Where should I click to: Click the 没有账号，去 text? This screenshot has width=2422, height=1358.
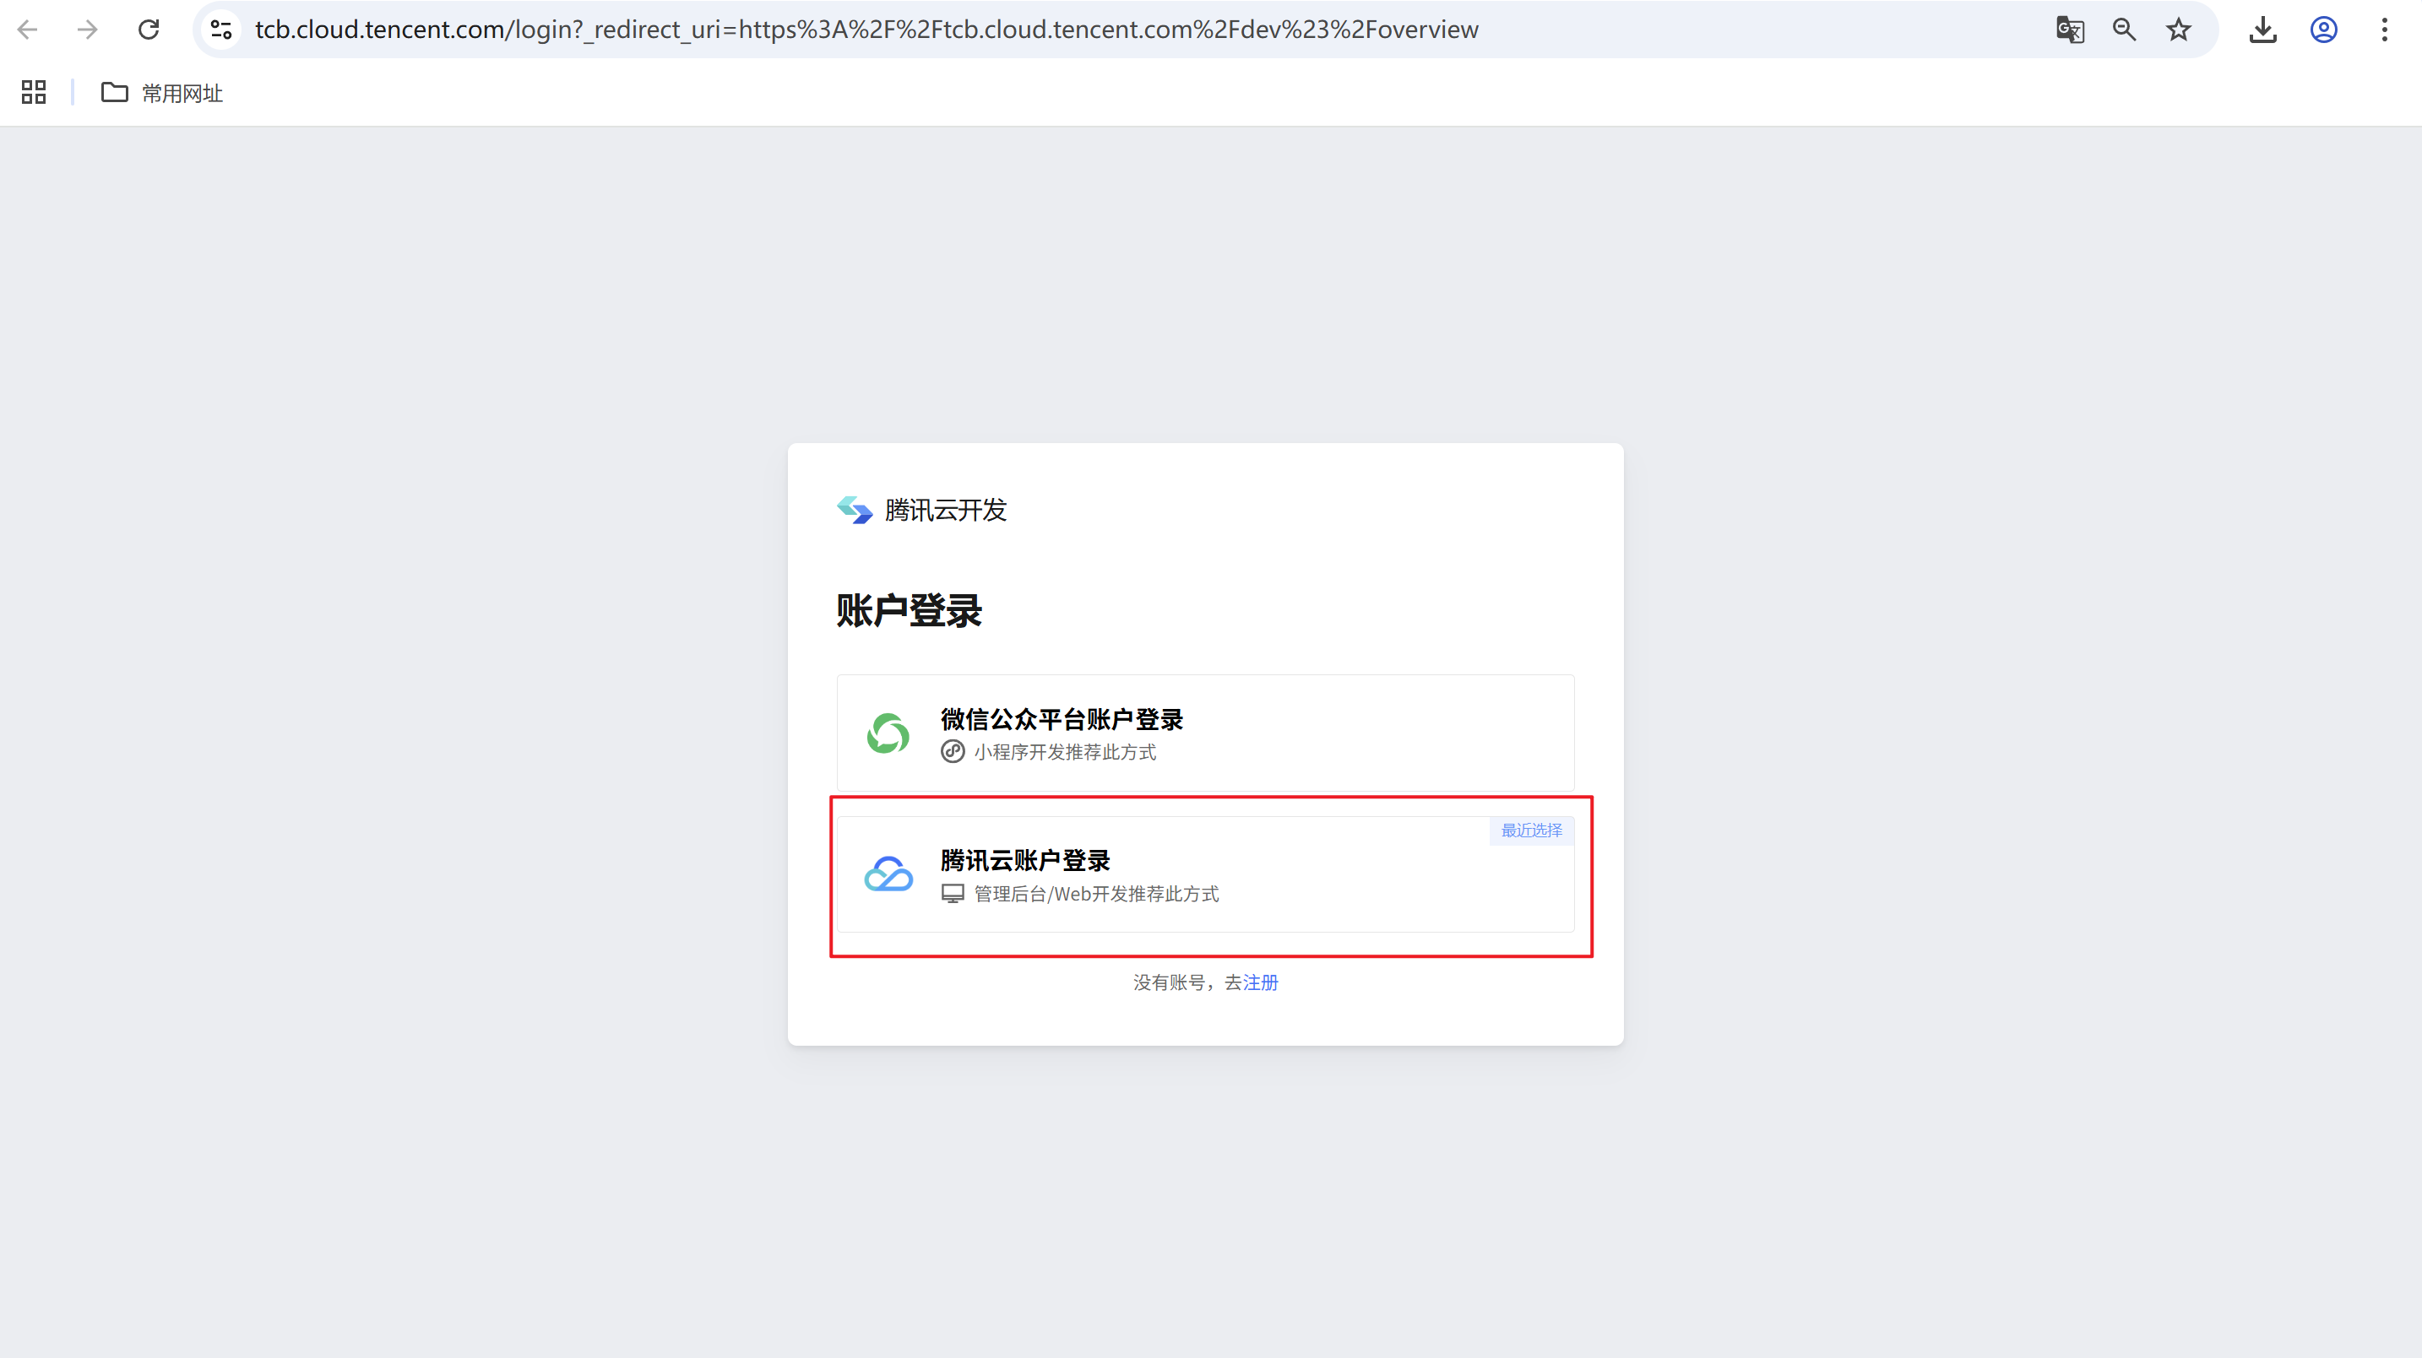[1187, 982]
